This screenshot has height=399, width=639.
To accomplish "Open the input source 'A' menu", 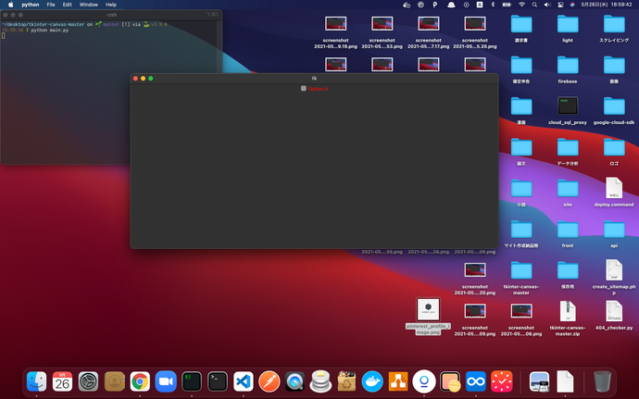I will 480,5.
